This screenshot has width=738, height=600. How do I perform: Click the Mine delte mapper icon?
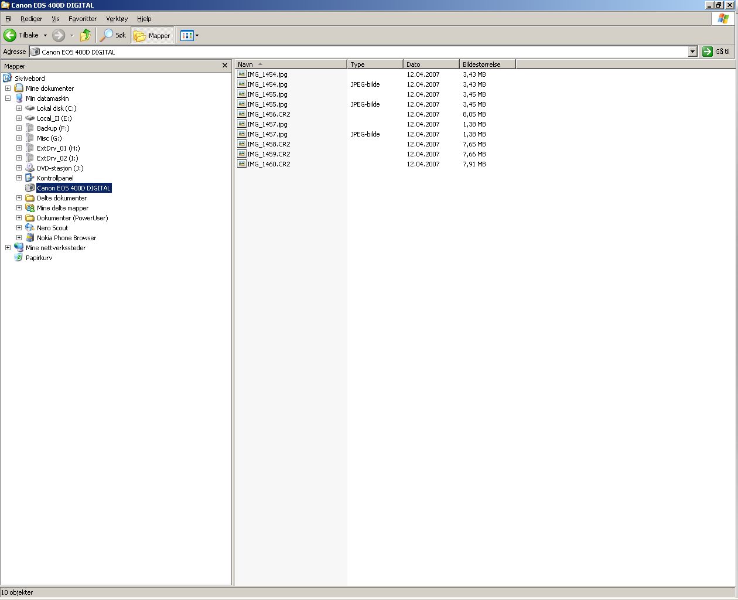coord(30,207)
